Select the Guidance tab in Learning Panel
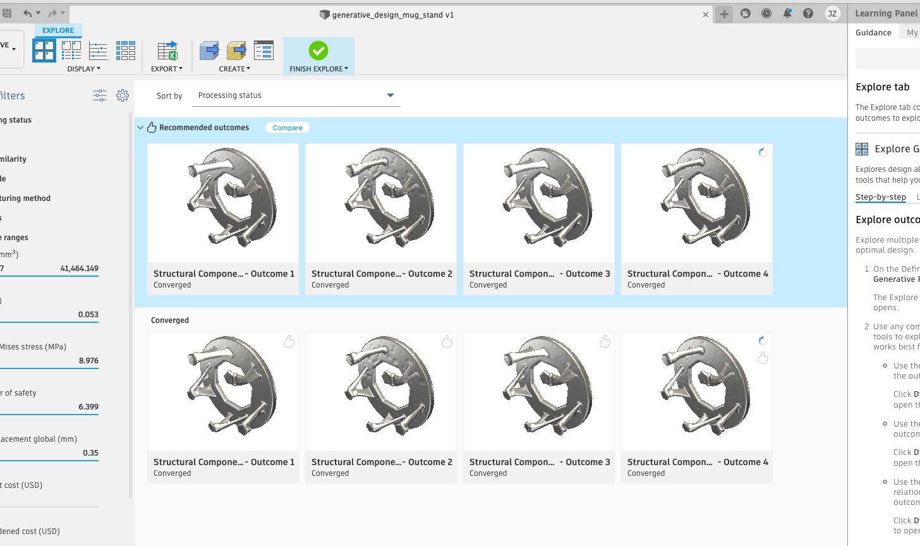Image resolution: width=920 pixels, height=546 pixels. pos(873,33)
